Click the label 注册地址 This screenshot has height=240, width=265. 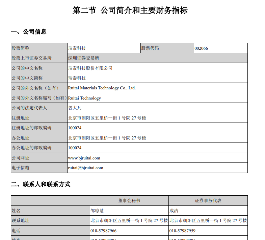pos(20,118)
